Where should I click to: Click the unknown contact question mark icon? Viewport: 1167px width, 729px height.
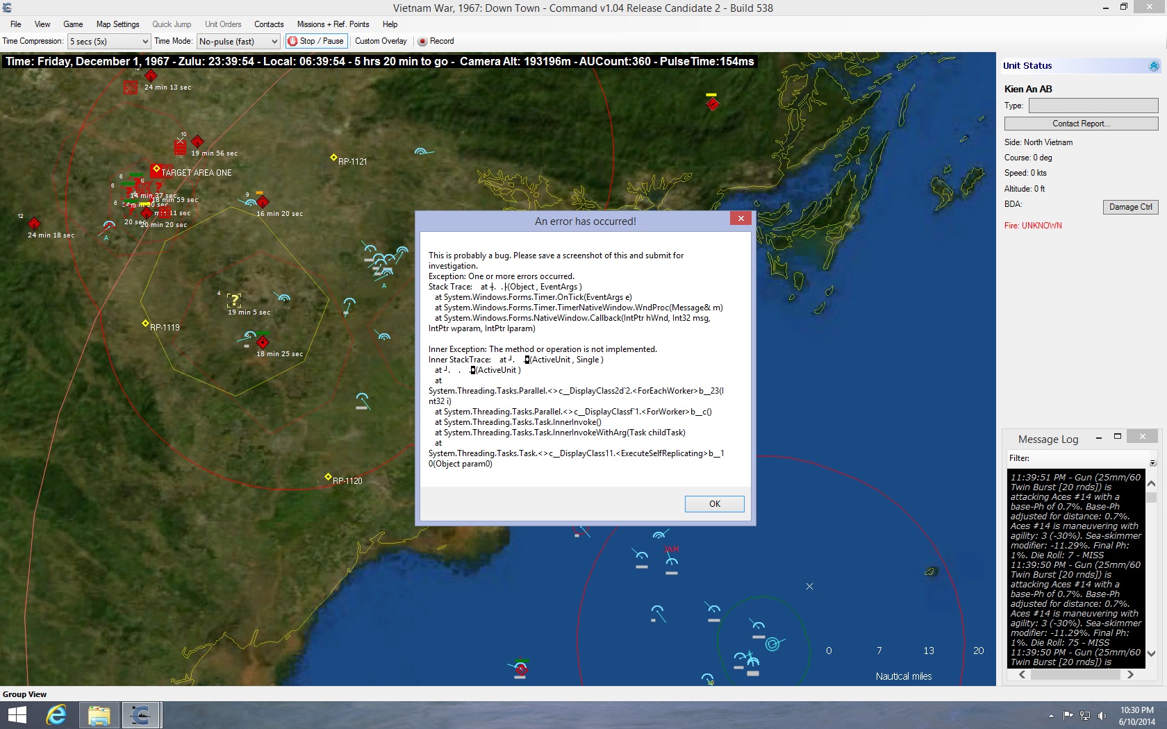pos(234,300)
